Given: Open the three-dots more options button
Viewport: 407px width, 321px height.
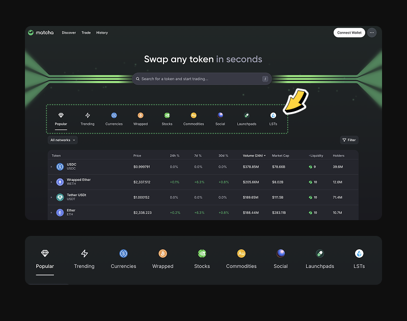Looking at the screenshot, I should (x=372, y=33).
